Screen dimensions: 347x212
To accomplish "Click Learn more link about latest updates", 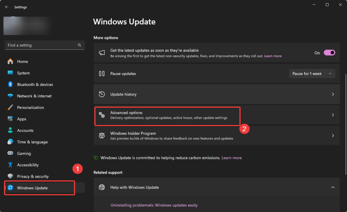I will 273,56.
